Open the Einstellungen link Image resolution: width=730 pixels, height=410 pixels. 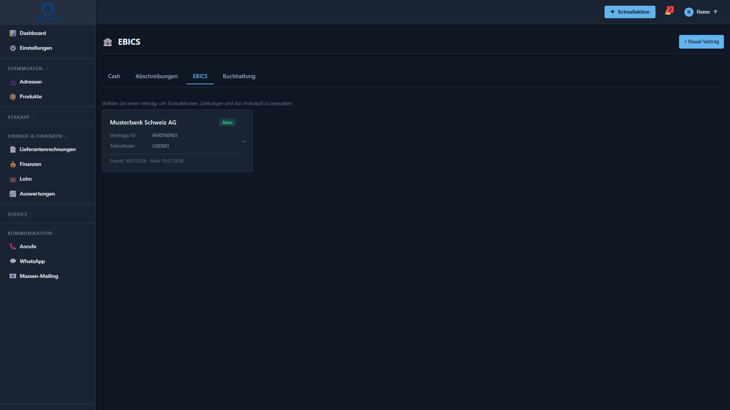(36, 48)
